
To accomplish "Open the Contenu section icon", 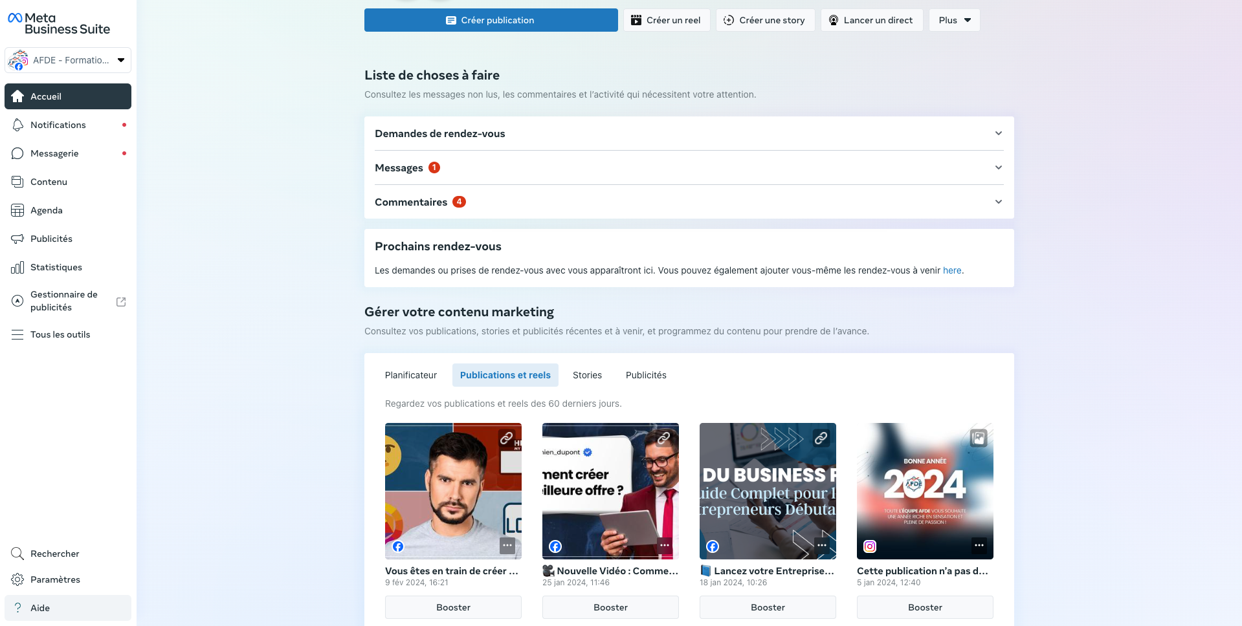I will point(18,182).
